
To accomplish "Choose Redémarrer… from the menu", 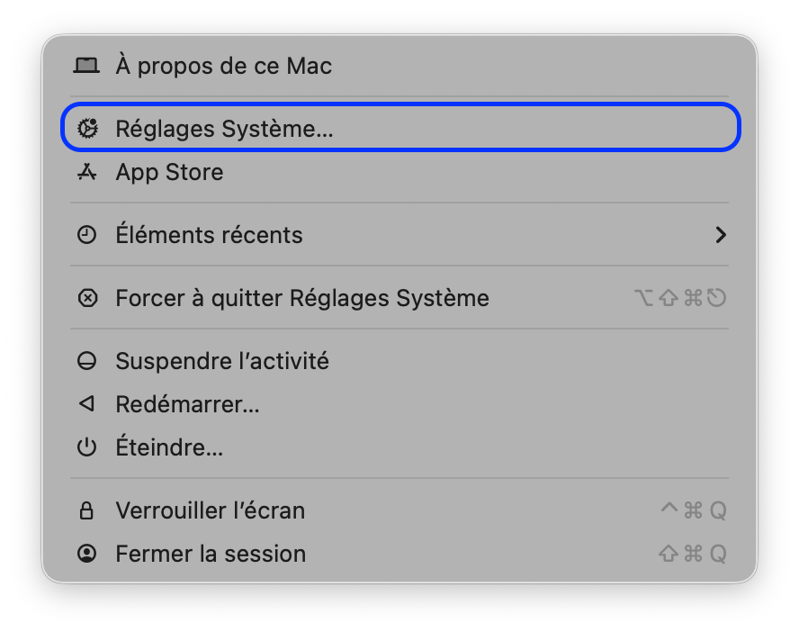I will click(187, 404).
